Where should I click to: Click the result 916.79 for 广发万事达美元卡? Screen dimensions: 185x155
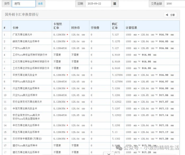(164, 35)
